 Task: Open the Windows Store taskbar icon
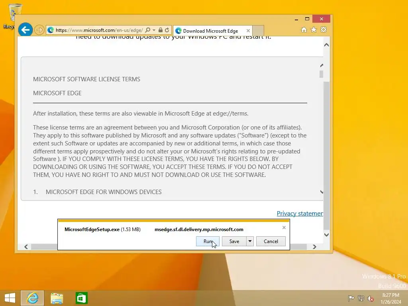(x=81, y=298)
